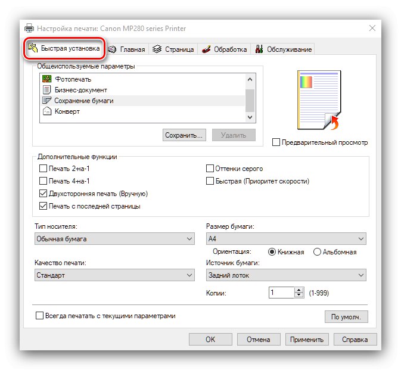Select Книжная orientation

pyautogui.click(x=272, y=252)
